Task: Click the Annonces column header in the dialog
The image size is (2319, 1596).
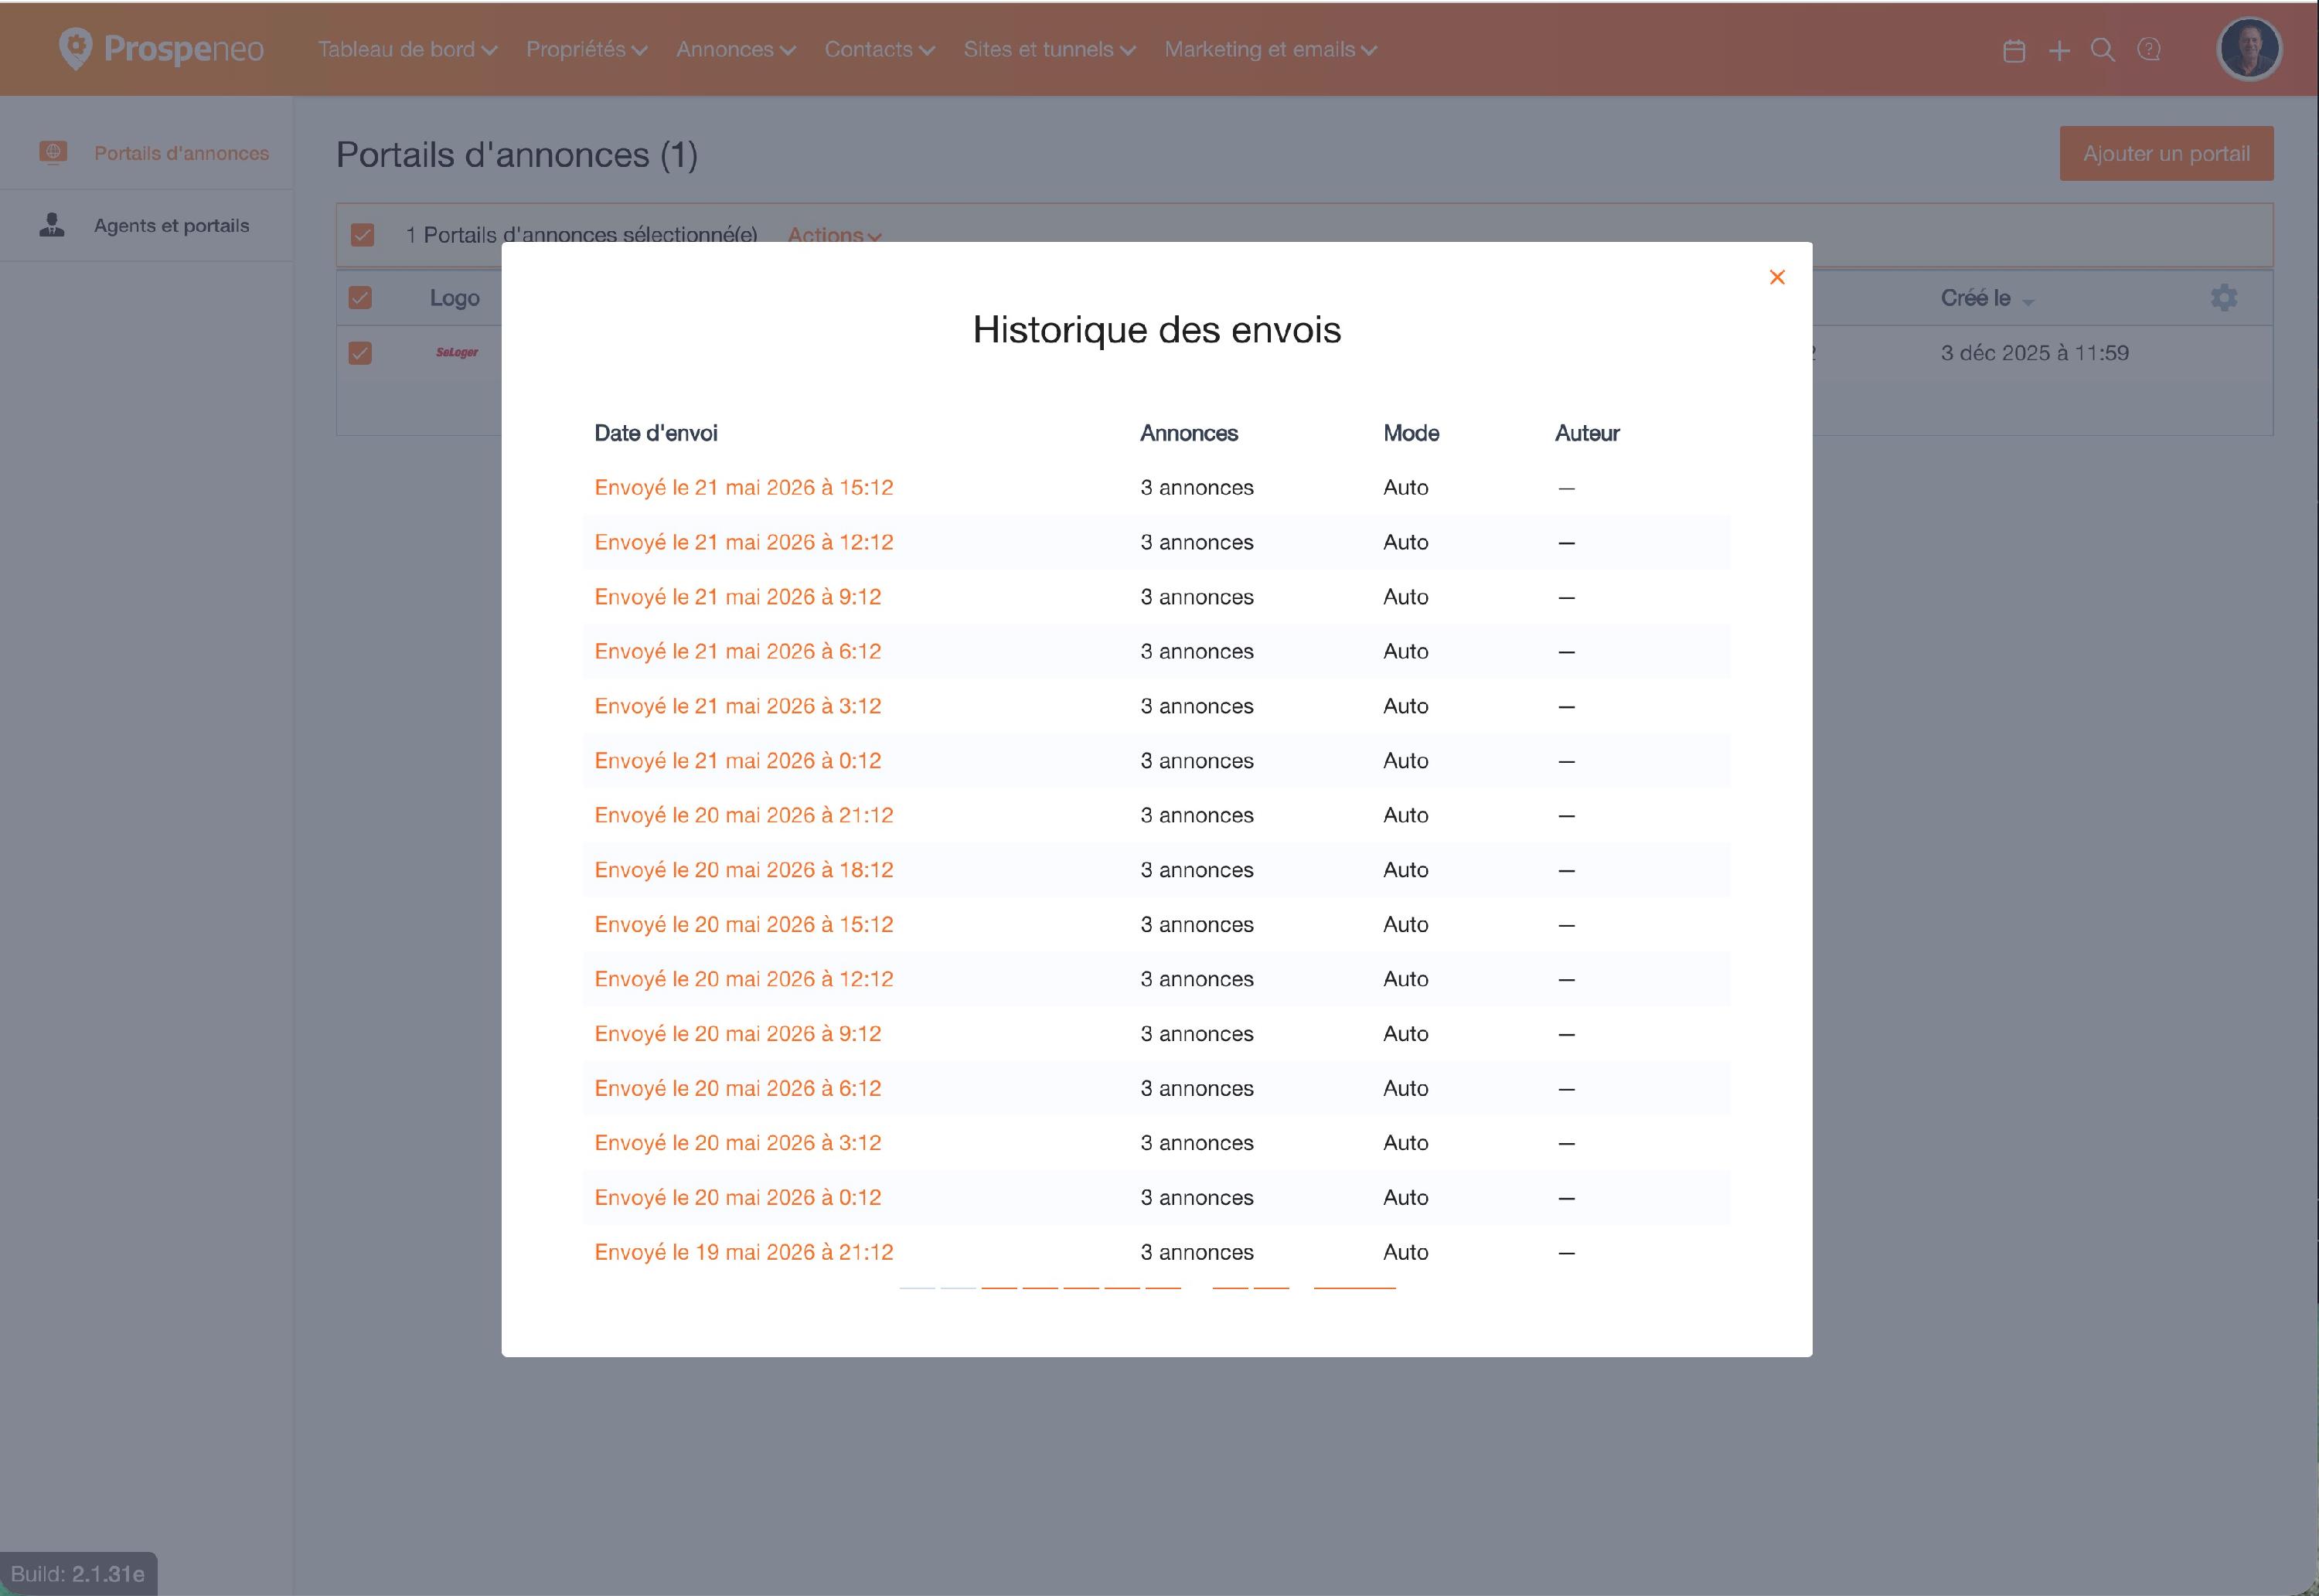Action: (1188, 433)
